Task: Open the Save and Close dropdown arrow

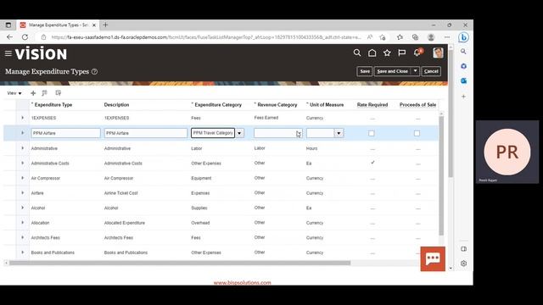Action: tap(415, 71)
